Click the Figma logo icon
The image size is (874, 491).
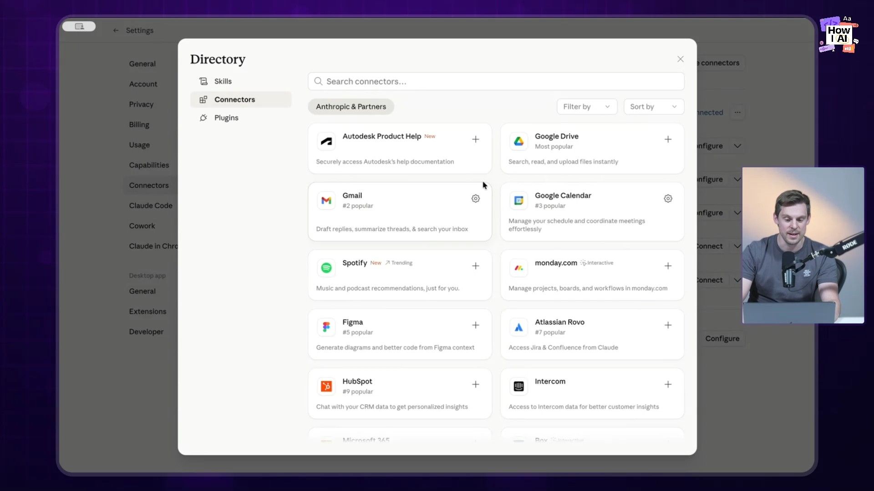326,327
